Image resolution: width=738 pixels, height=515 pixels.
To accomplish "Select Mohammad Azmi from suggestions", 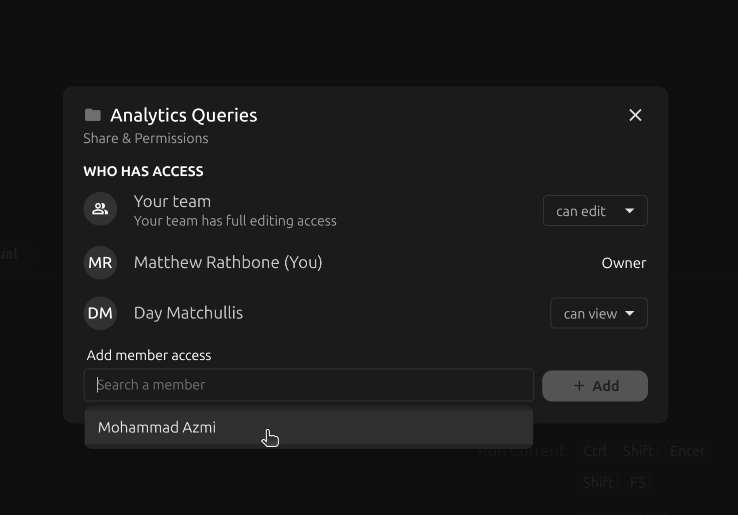I will click(x=309, y=427).
